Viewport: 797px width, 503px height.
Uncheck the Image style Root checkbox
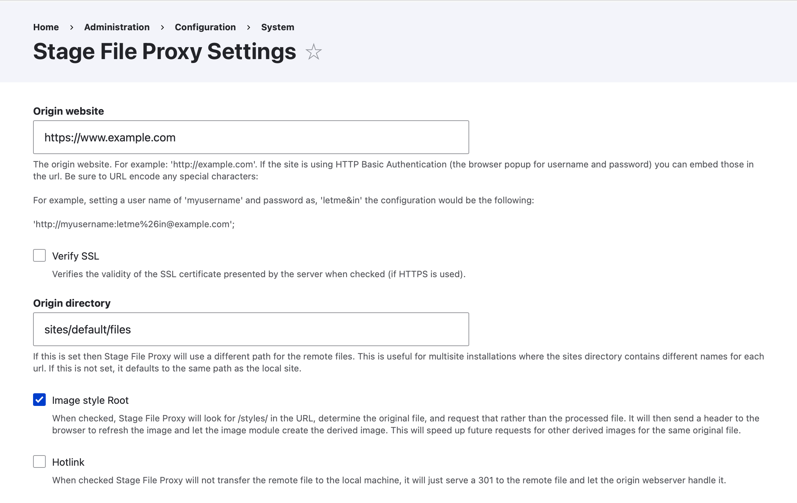(39, 400)
